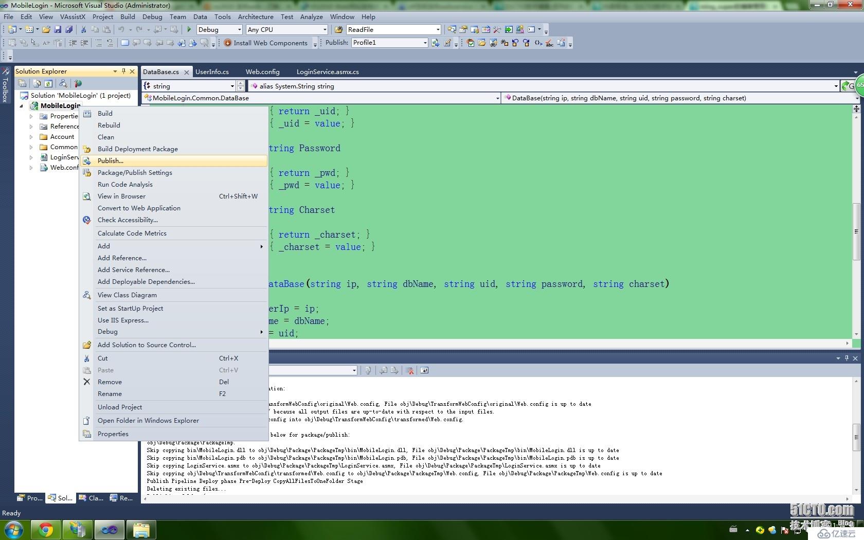Viewport: 864px width, 540px height.
Task: Toggle Solution Explorer auto-hide pin
Action: click(x=123, y=71)
